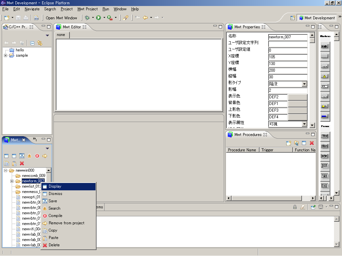Choose Compile from the context menu
This screenshot has width=342, height=256.
tap(68, 216)
